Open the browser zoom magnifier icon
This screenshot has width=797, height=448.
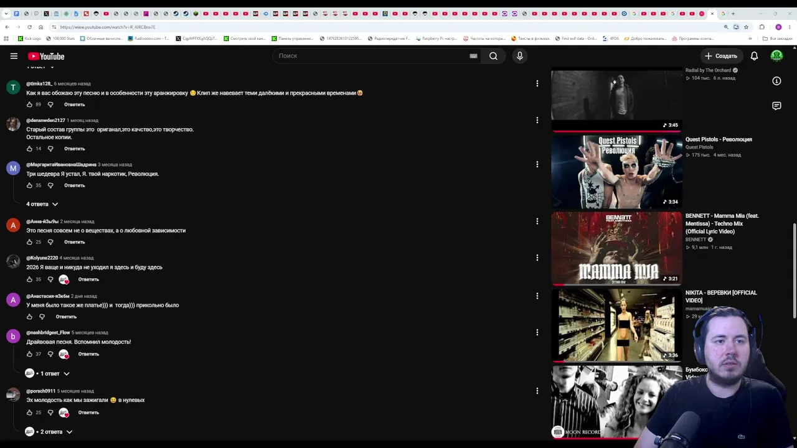pos(726,27)
